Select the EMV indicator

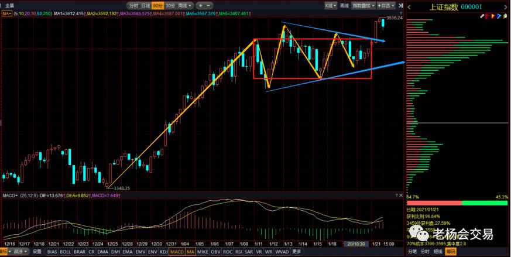click(x=140, y=252)
